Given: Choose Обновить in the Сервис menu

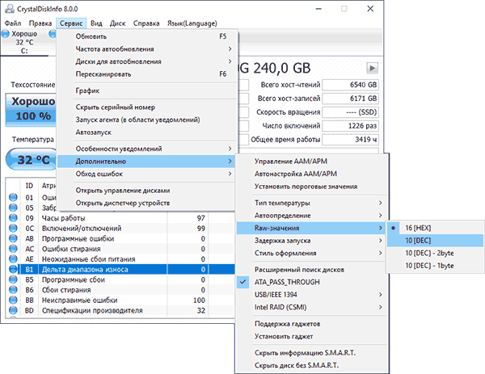Looking at the screenshot, I should pyautogui.click(x=147, y=36).
